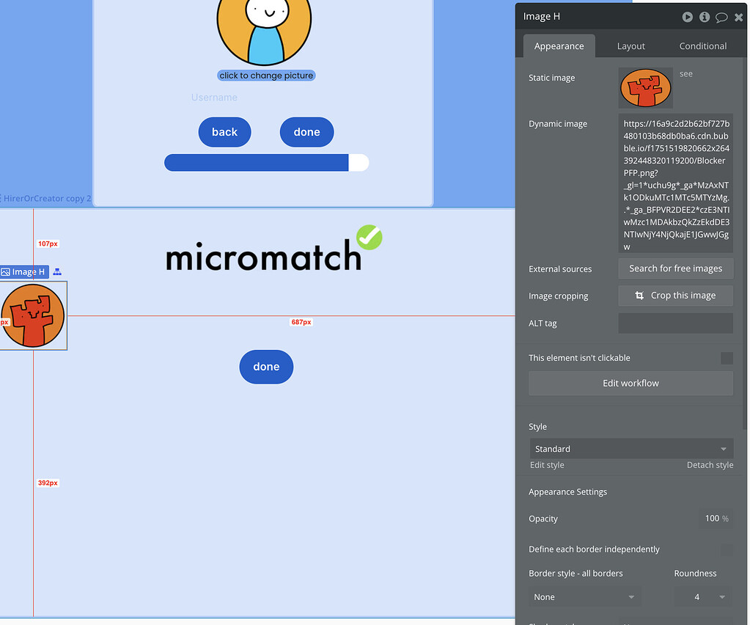The height and width of the screenshot is (625, 750).
Task: Open the Detach style link
Action: point(711,464)
